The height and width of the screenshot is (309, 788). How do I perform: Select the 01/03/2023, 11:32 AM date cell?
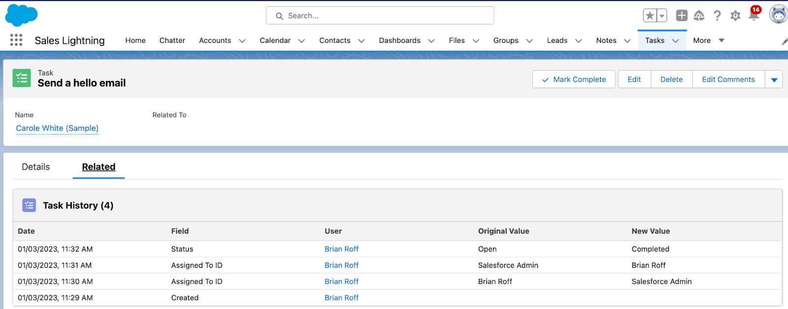[x=55, y=249]
